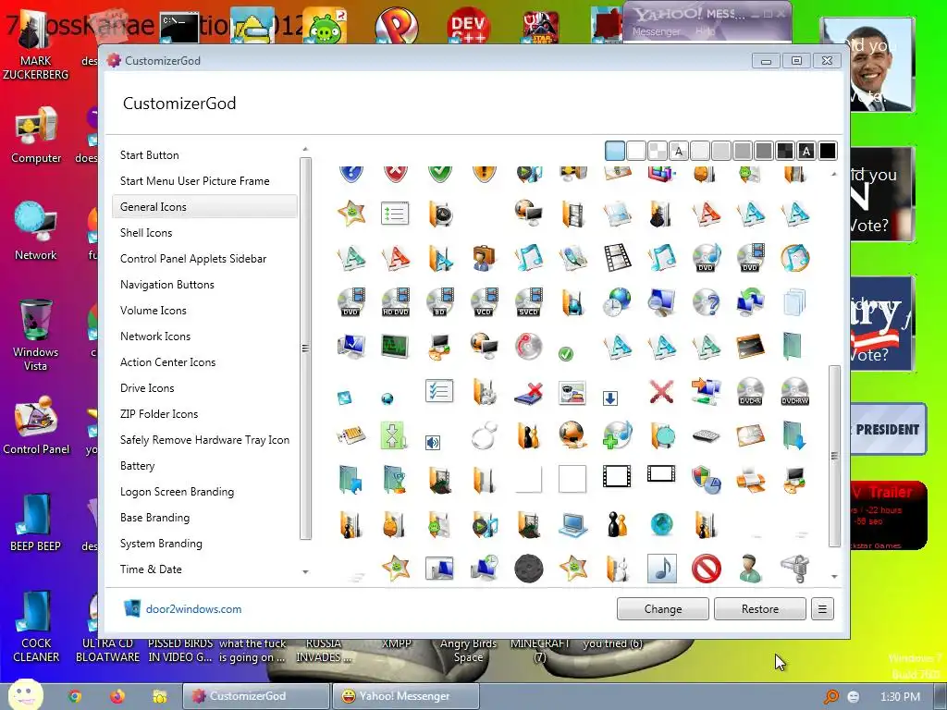The height and width of the screenshot is (710, 947).
Task: Choose the orange printer icon
Action: 750,480
